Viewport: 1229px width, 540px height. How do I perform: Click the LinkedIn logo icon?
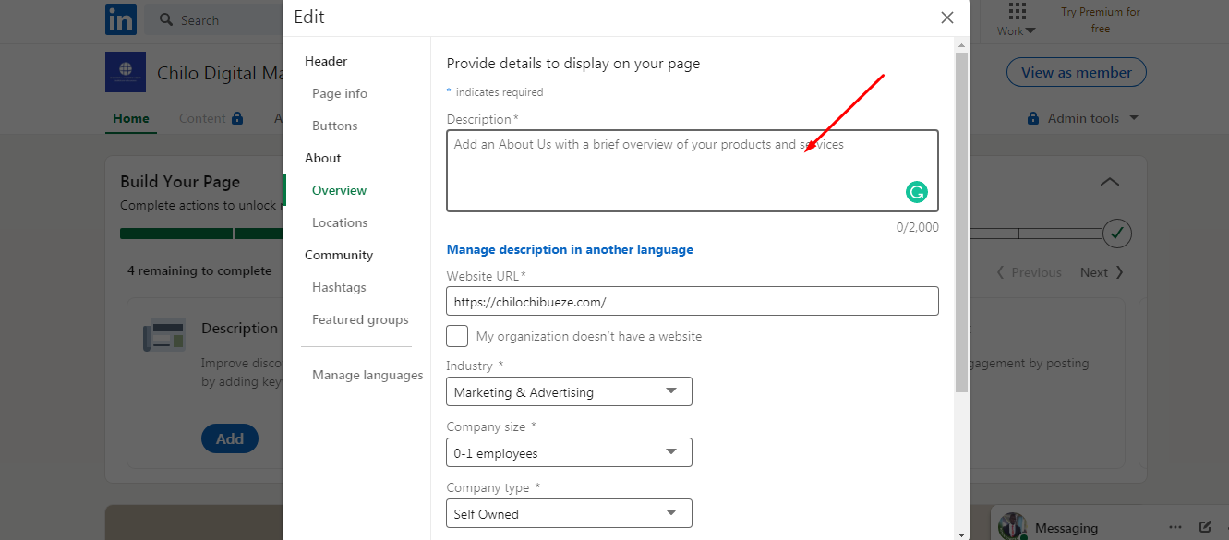121,19
